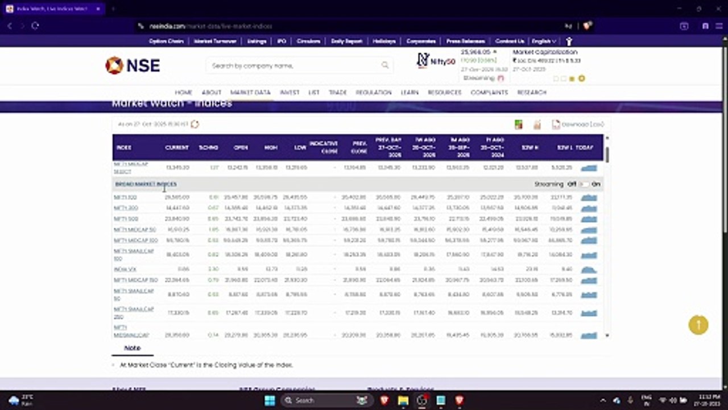Viewport: 728px width, 410px height.
Task: Open the Brave shields icon in address bar
Action: (x=588, y=26)
